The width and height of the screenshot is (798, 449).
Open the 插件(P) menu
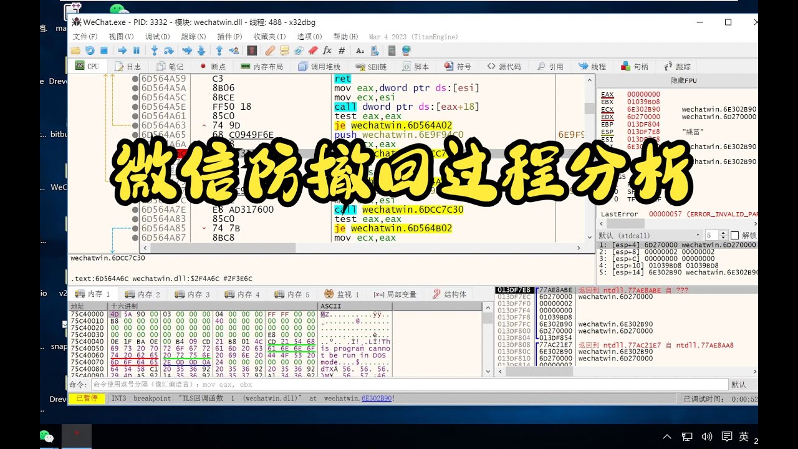pyautogui.click(x=229, y=37)
